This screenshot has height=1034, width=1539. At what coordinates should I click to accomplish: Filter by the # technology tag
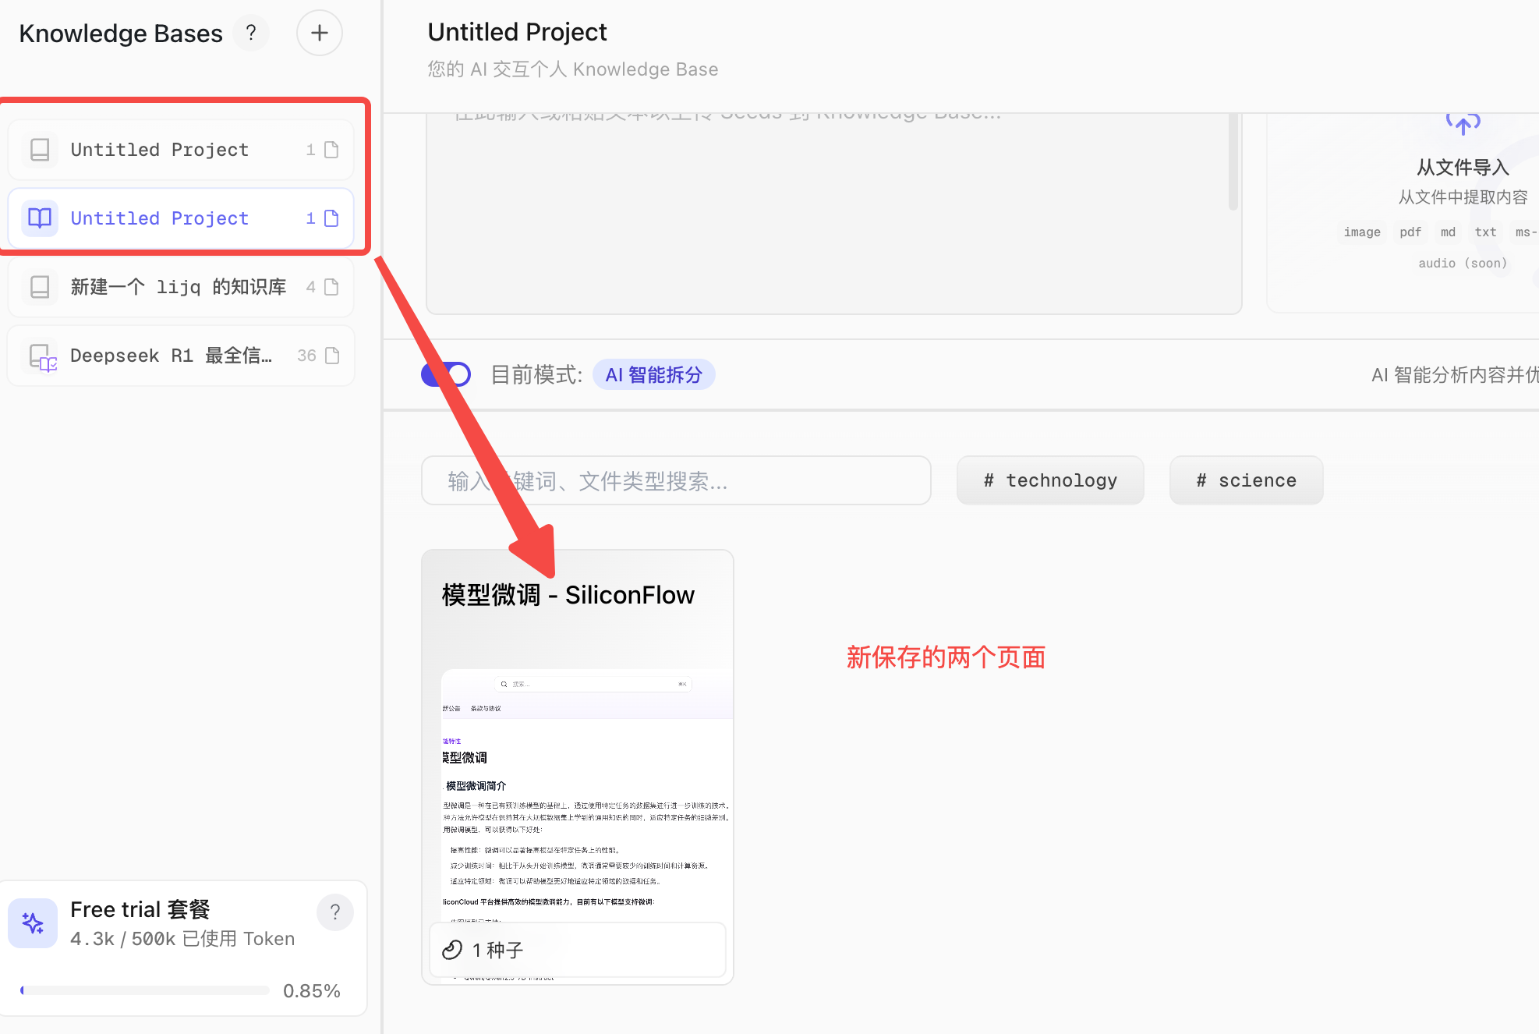(1050, 480)
